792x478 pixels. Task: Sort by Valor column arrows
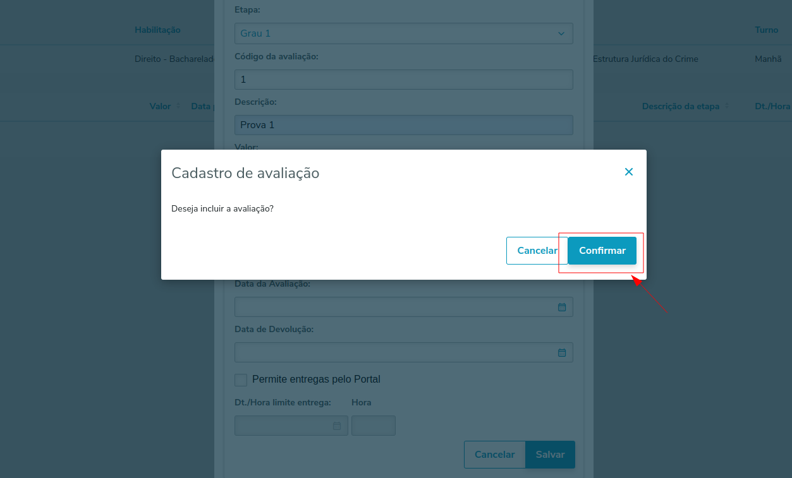(x=178, y=106)
